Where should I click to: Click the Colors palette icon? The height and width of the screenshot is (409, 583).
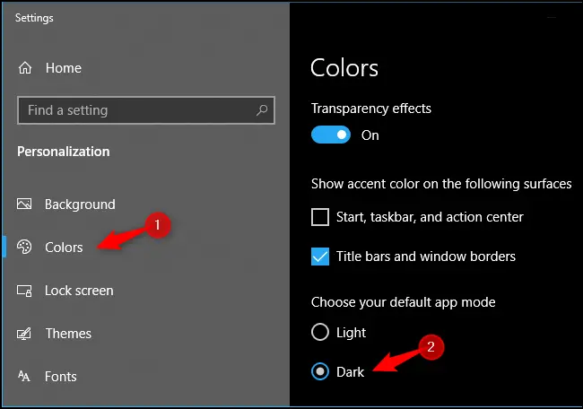pyautogui.click(x=25, y=248)
